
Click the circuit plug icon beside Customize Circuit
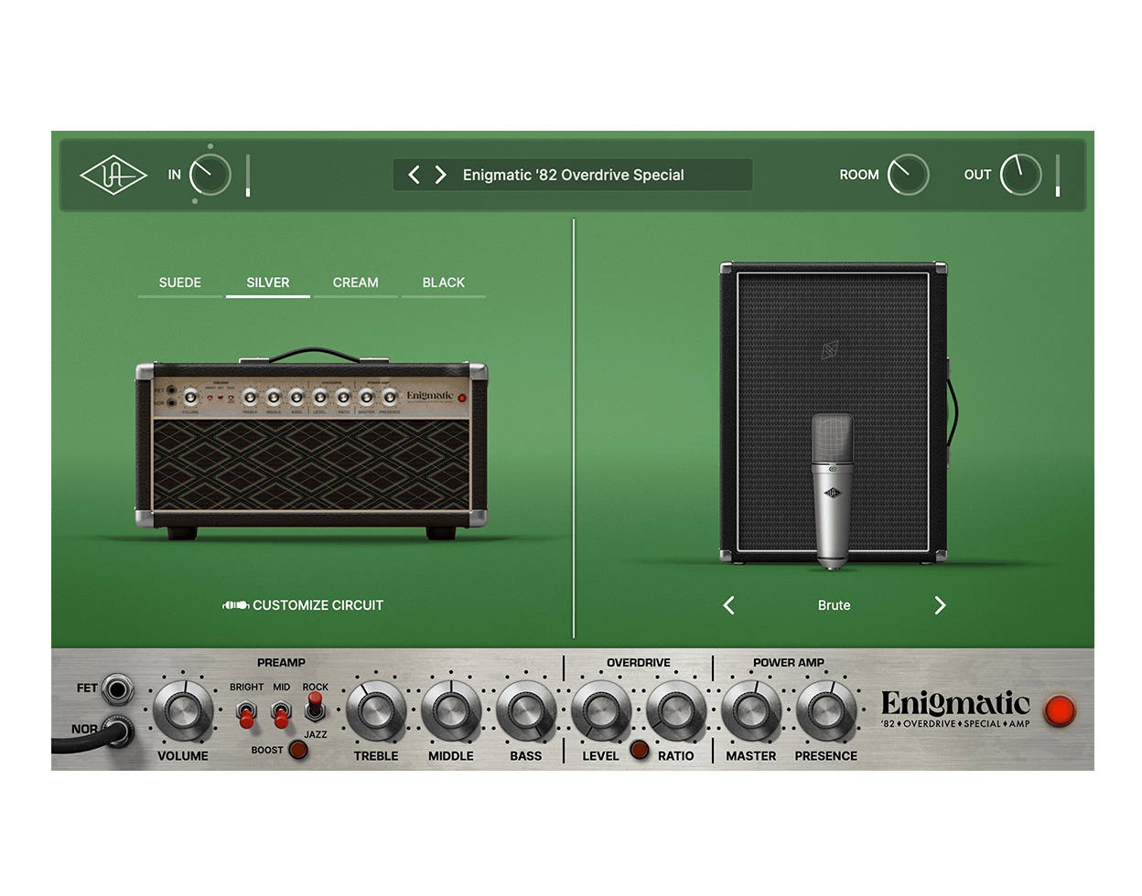pyautogui.click(x=236, y=605)
